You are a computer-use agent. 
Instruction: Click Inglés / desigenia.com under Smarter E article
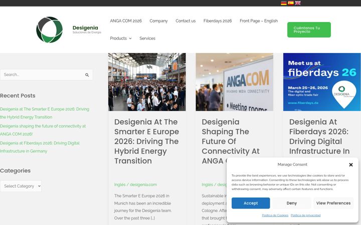point(135,184)
